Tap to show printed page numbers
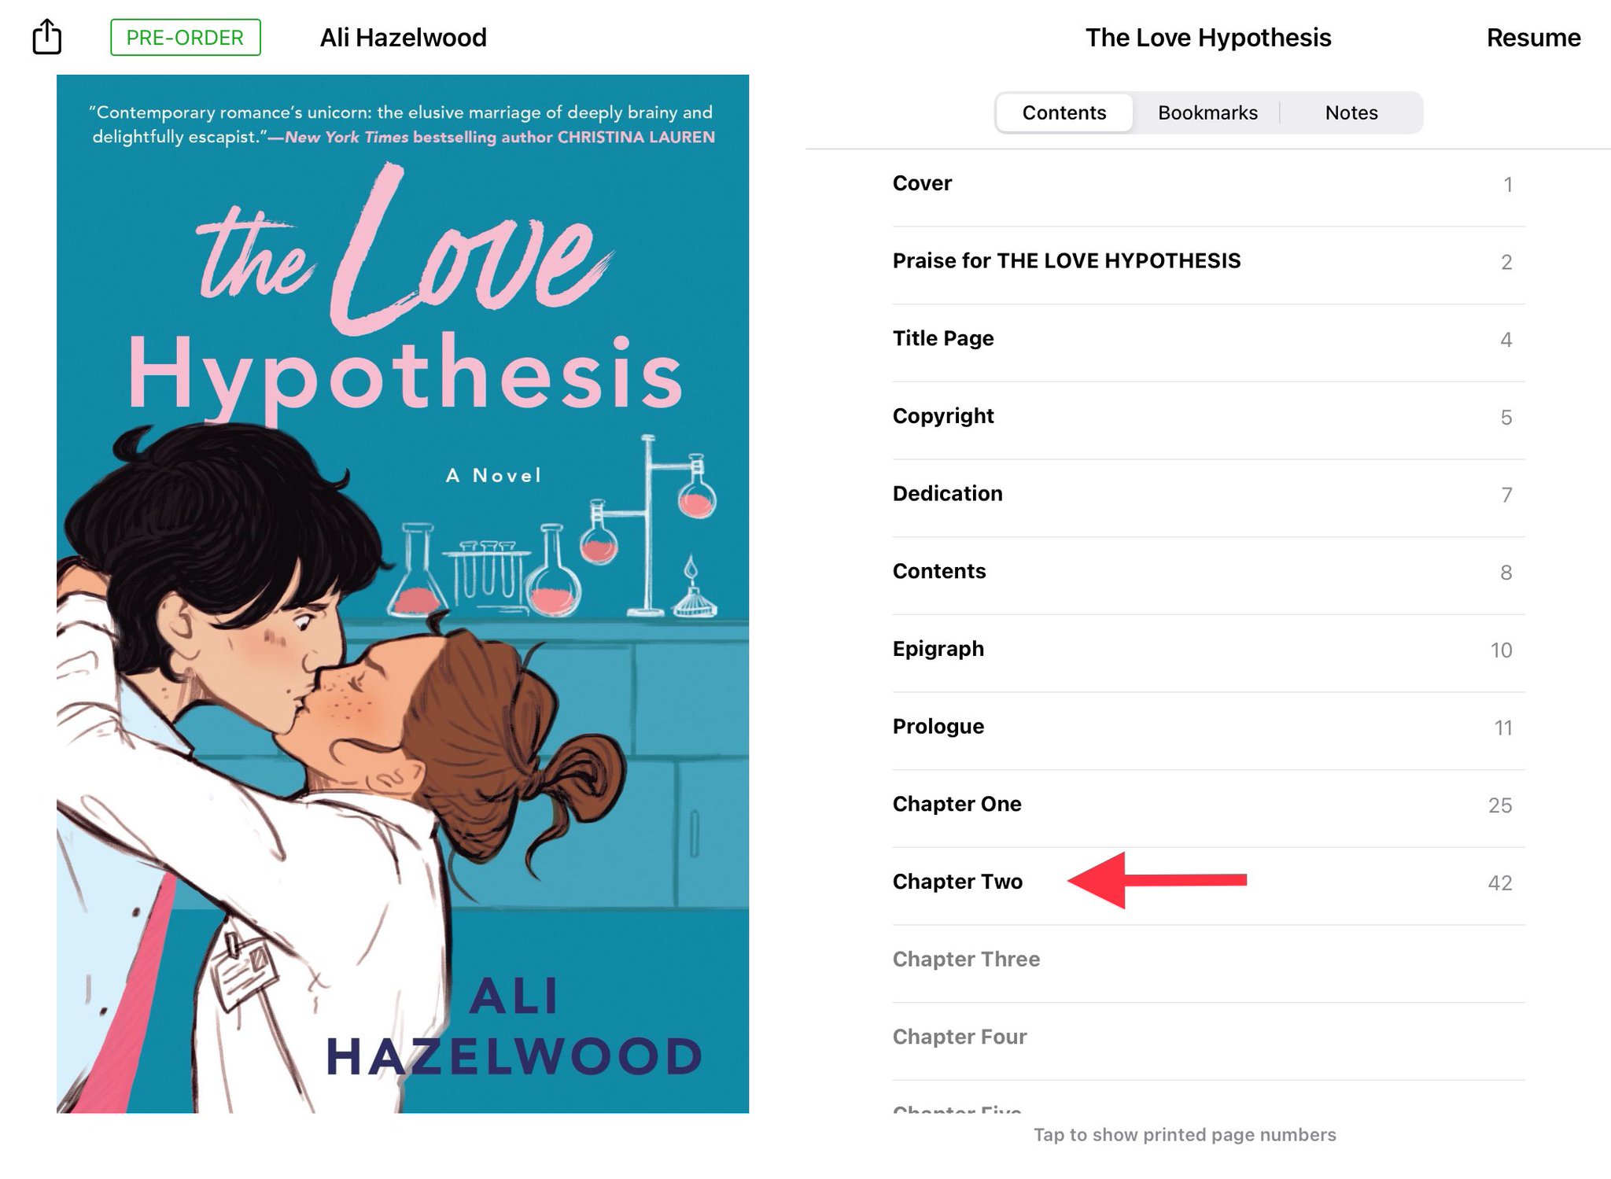 1185,1134
